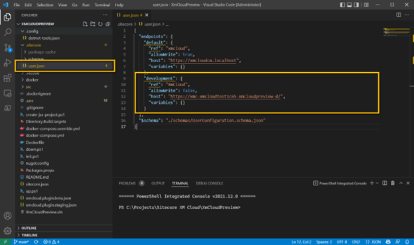Open terminal launch profile dropdown arrow
414x245 pixels.
tap(377, 183)
